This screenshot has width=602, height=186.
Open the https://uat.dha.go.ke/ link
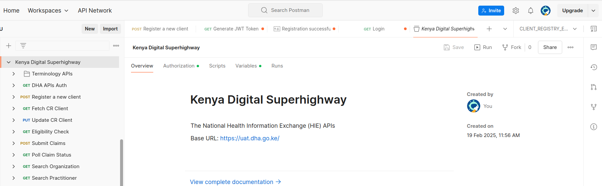250,138
